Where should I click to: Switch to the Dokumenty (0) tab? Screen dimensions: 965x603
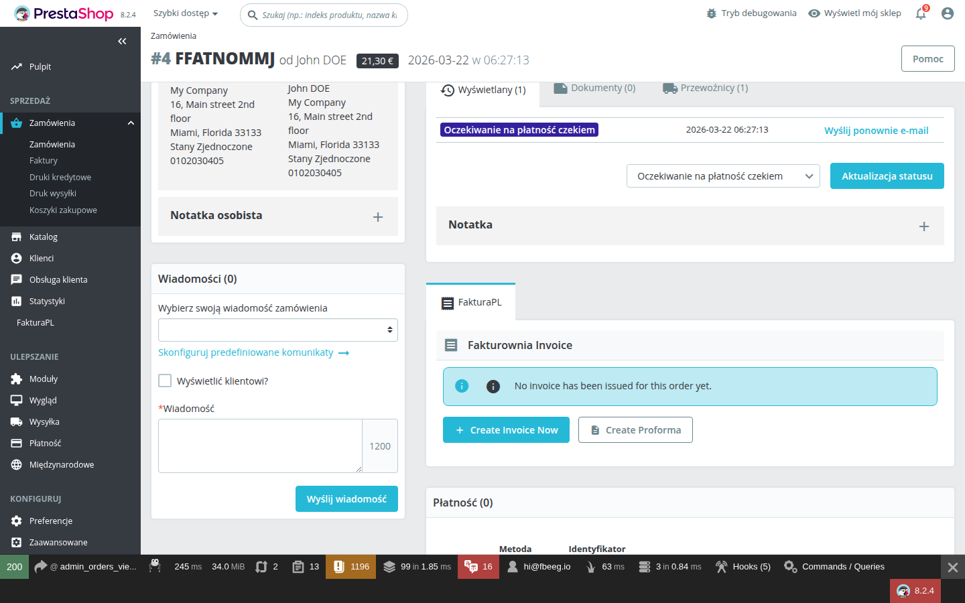pyautogui.click(x=594, y=88)
